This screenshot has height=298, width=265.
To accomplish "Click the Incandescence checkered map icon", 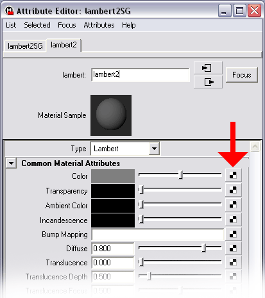I will click(x=233, y=219).
